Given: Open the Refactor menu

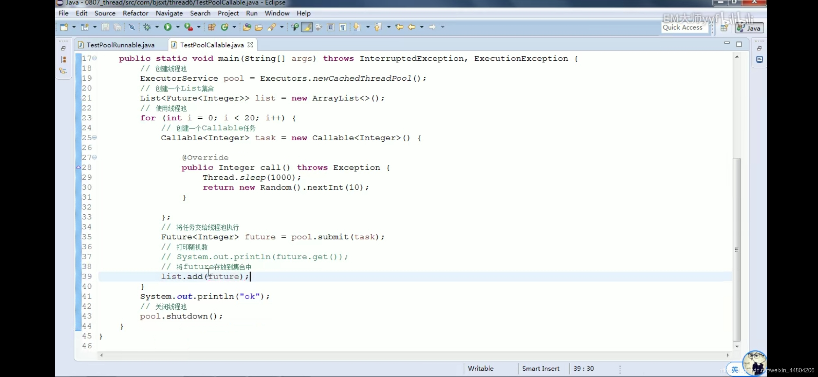Looking at the screenshot, I should (135, 13).
